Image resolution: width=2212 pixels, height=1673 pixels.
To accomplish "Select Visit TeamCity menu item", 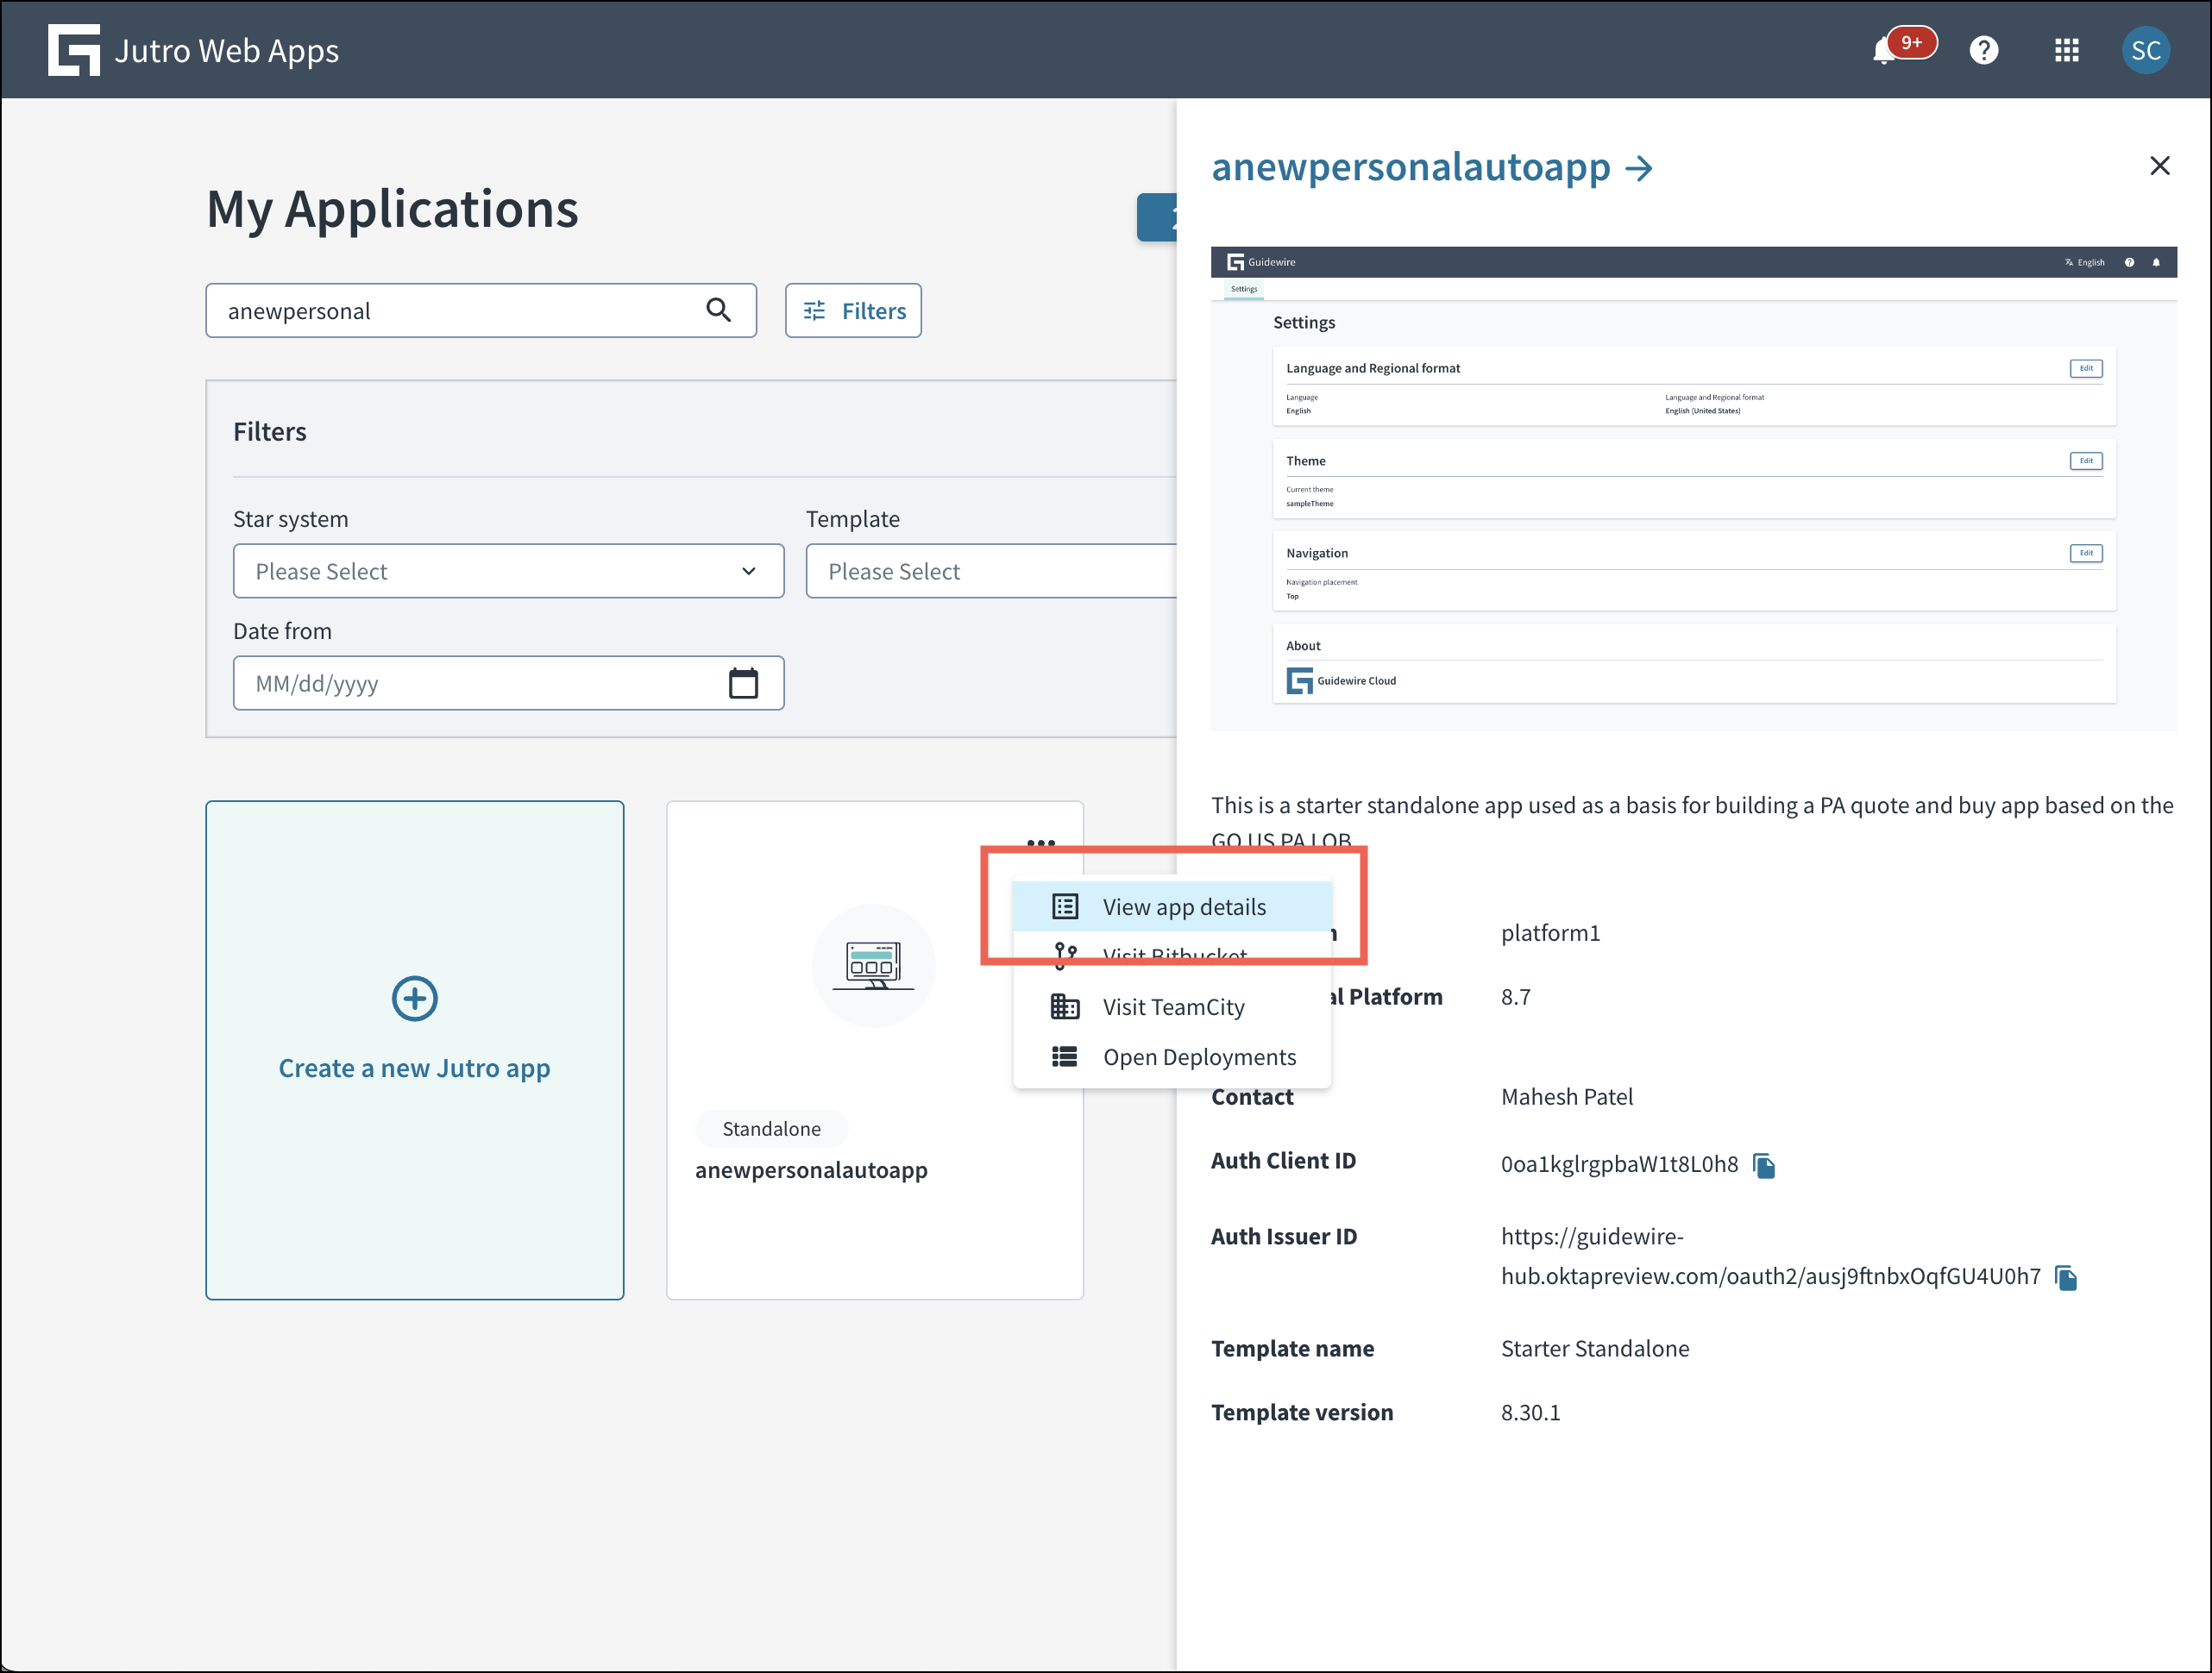I will pos(1172,1006).
